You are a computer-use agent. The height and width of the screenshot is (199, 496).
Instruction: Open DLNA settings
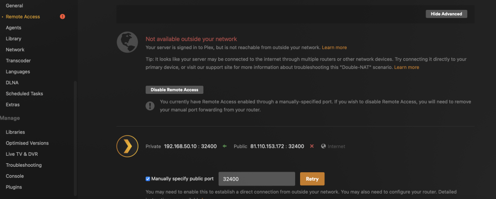[12, 82]
